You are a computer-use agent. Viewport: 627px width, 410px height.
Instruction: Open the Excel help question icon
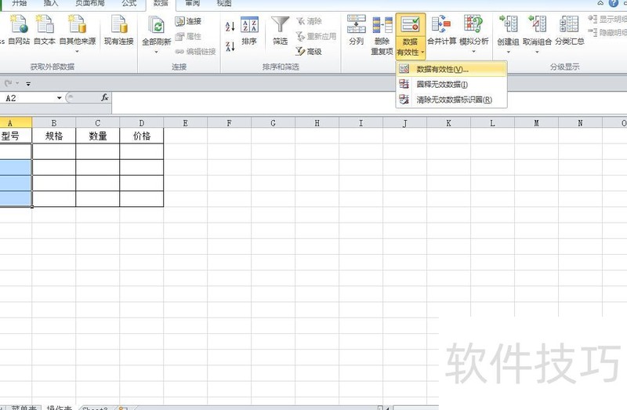point(613,3)
